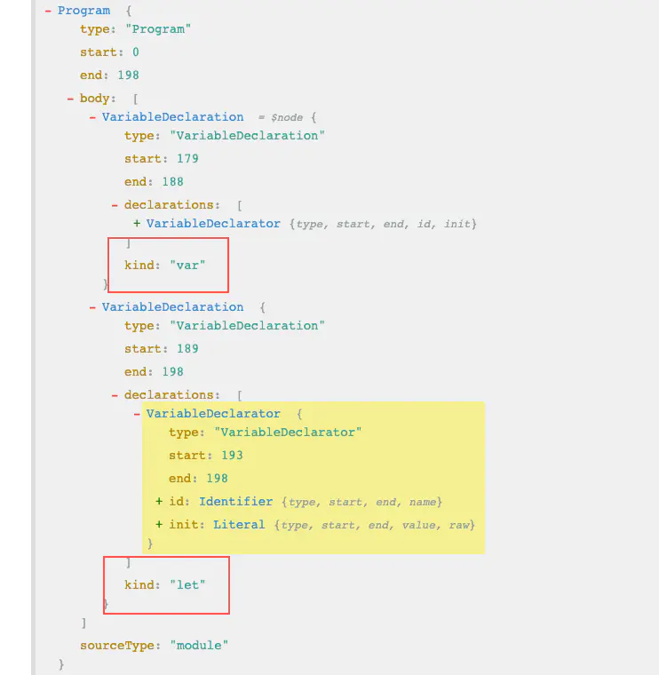Collapse the first VariableDeclaration marked $node

pyautogui.click(x=92, y=117)
